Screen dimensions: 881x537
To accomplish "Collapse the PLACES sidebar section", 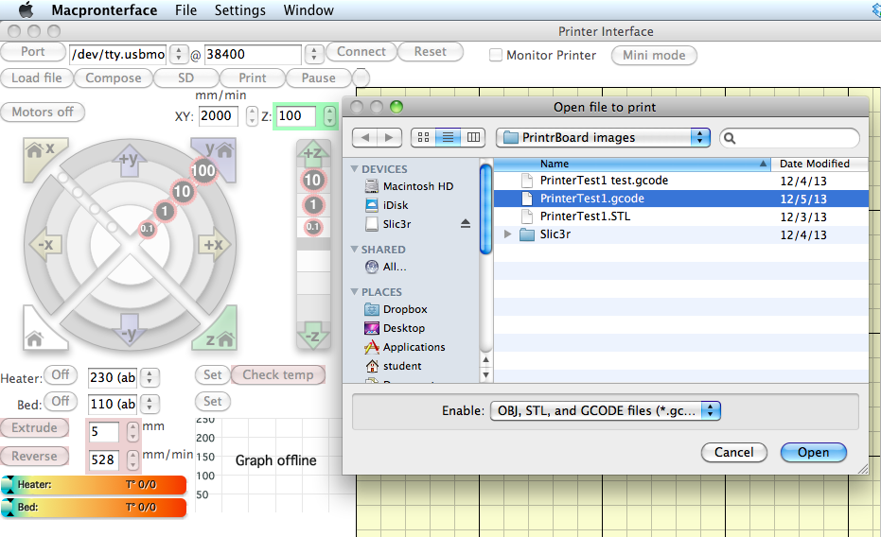I will [x=355, y=292].
